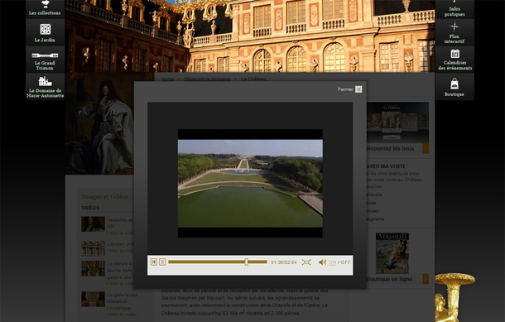The width and height of the screenshot is (505, 322).
Task: Click the Le Jardin maze icon
Action: (x=45, y=29)
